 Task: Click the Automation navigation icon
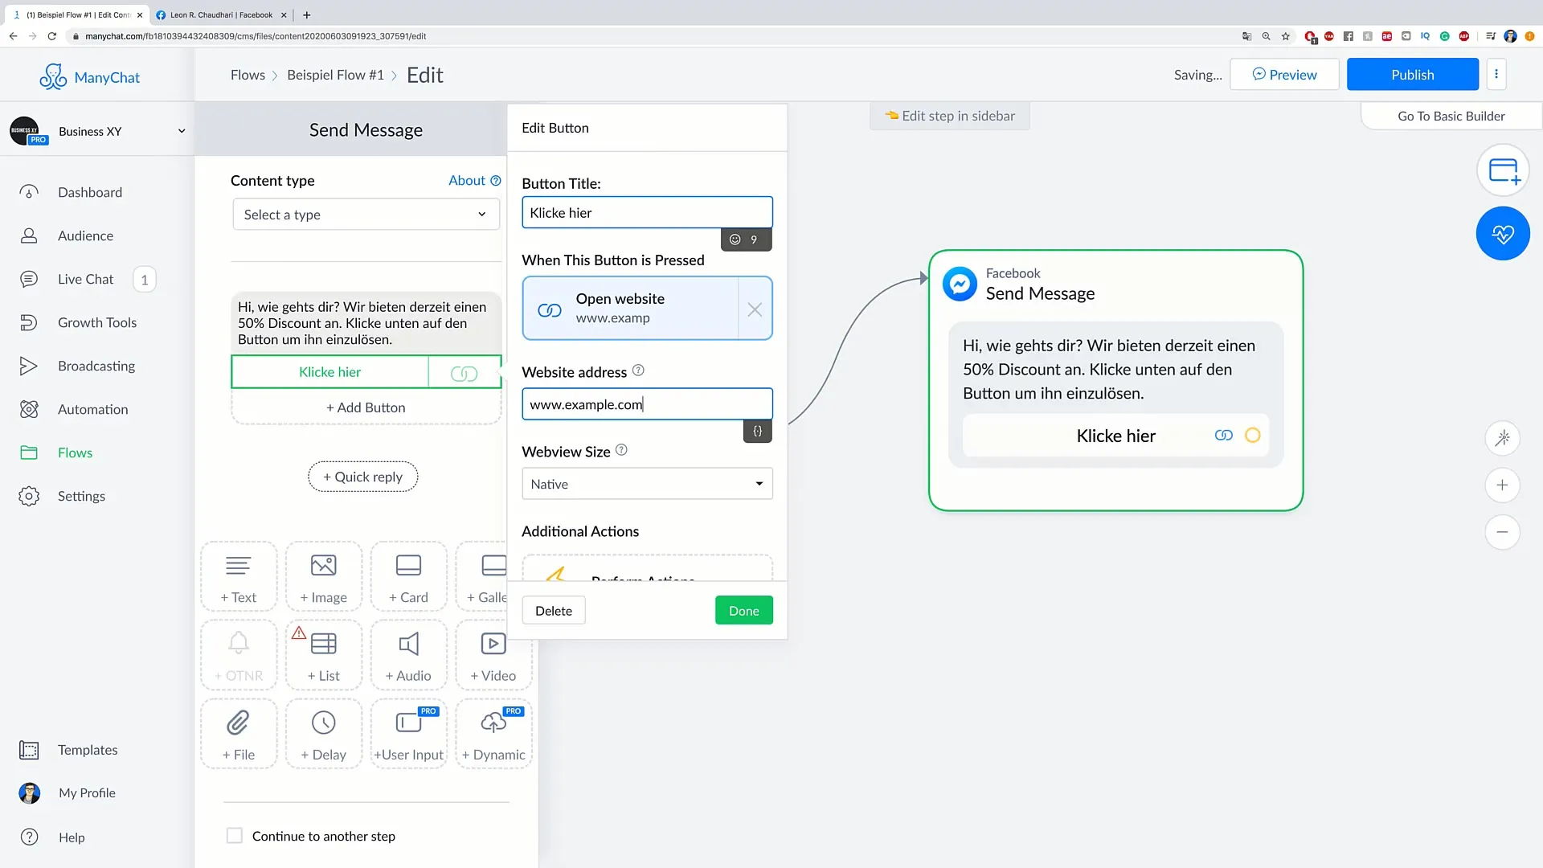click(x=29, y=409)
